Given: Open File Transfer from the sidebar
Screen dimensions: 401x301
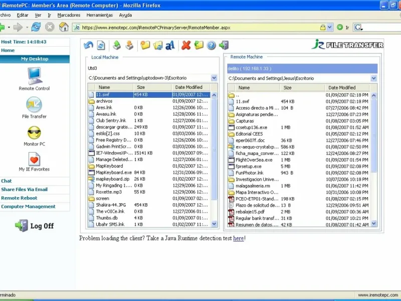Looking at the screenshot, I should (34, 107).
